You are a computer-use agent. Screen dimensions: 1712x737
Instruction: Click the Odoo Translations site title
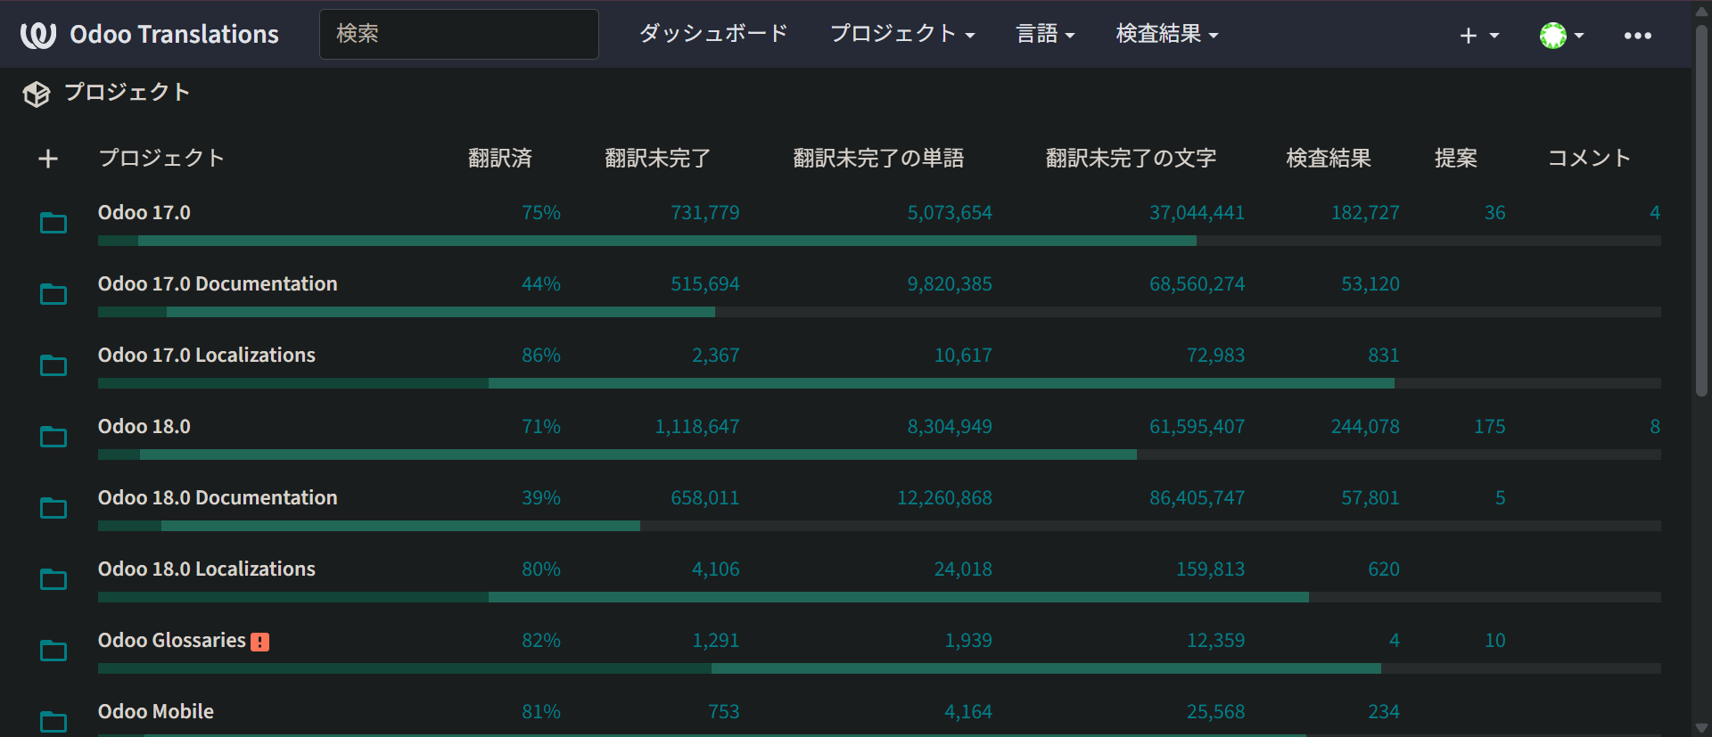coord(174,35)
